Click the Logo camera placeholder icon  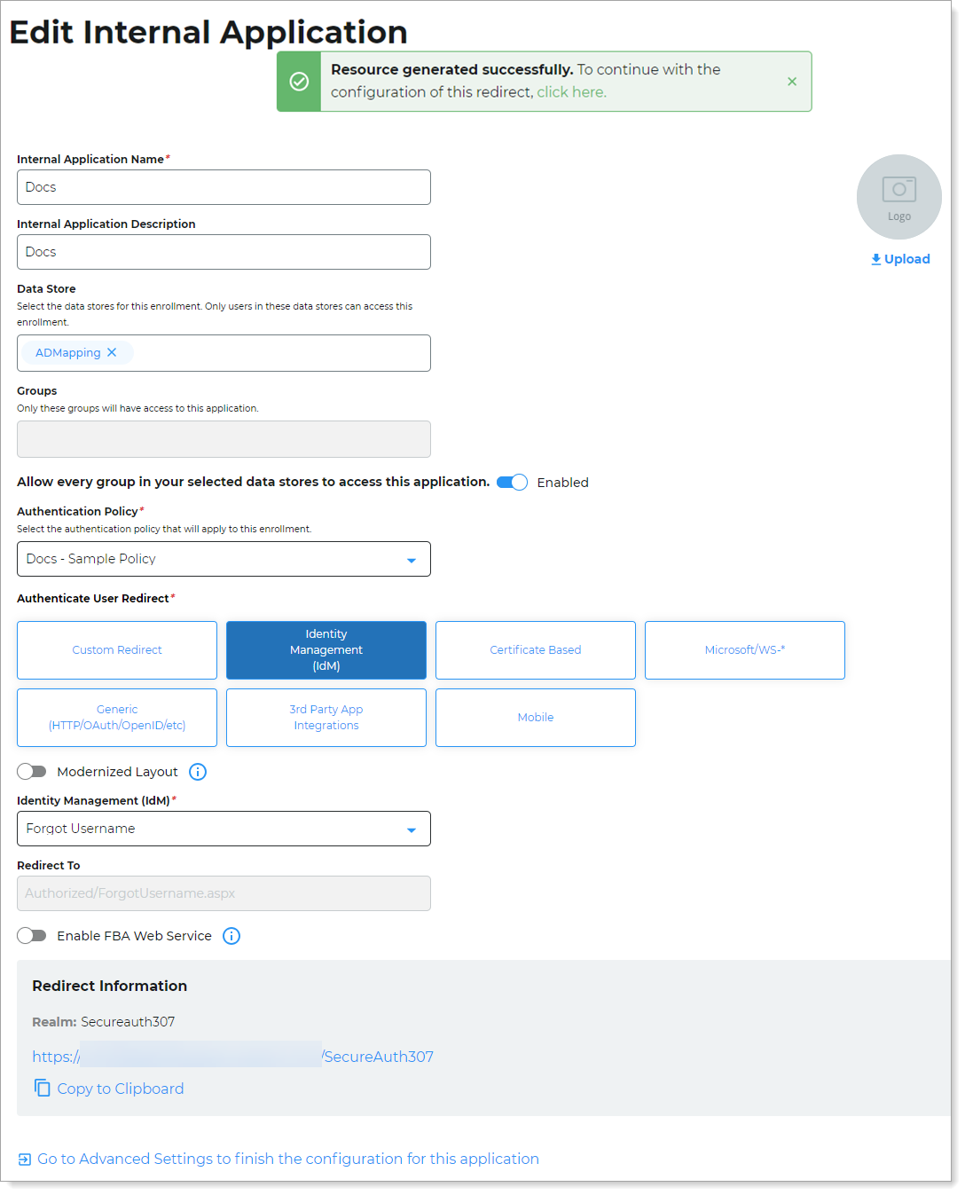coord(898,189)
